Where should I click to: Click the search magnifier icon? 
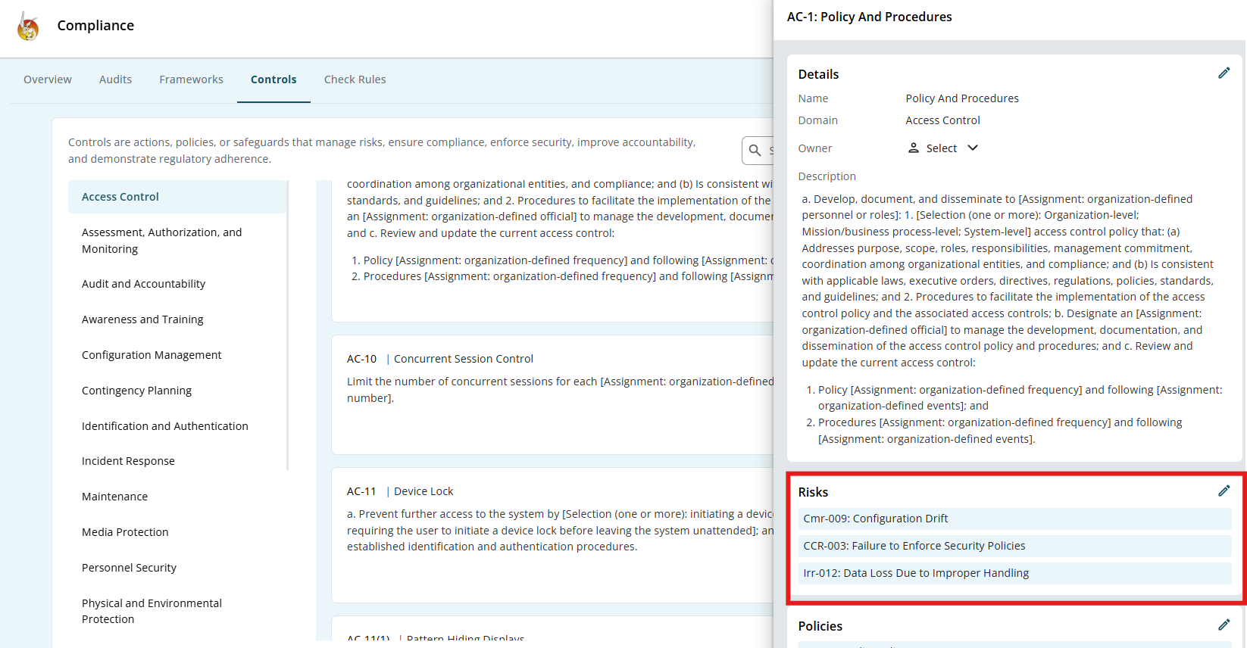tap(755, 151)
